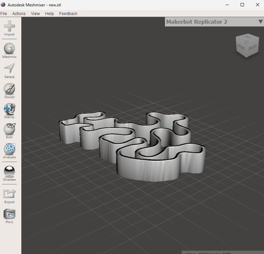Open the Feedback menu
Image resolution: width=264 pixels, height=254 pixels.
click(68, 14)
